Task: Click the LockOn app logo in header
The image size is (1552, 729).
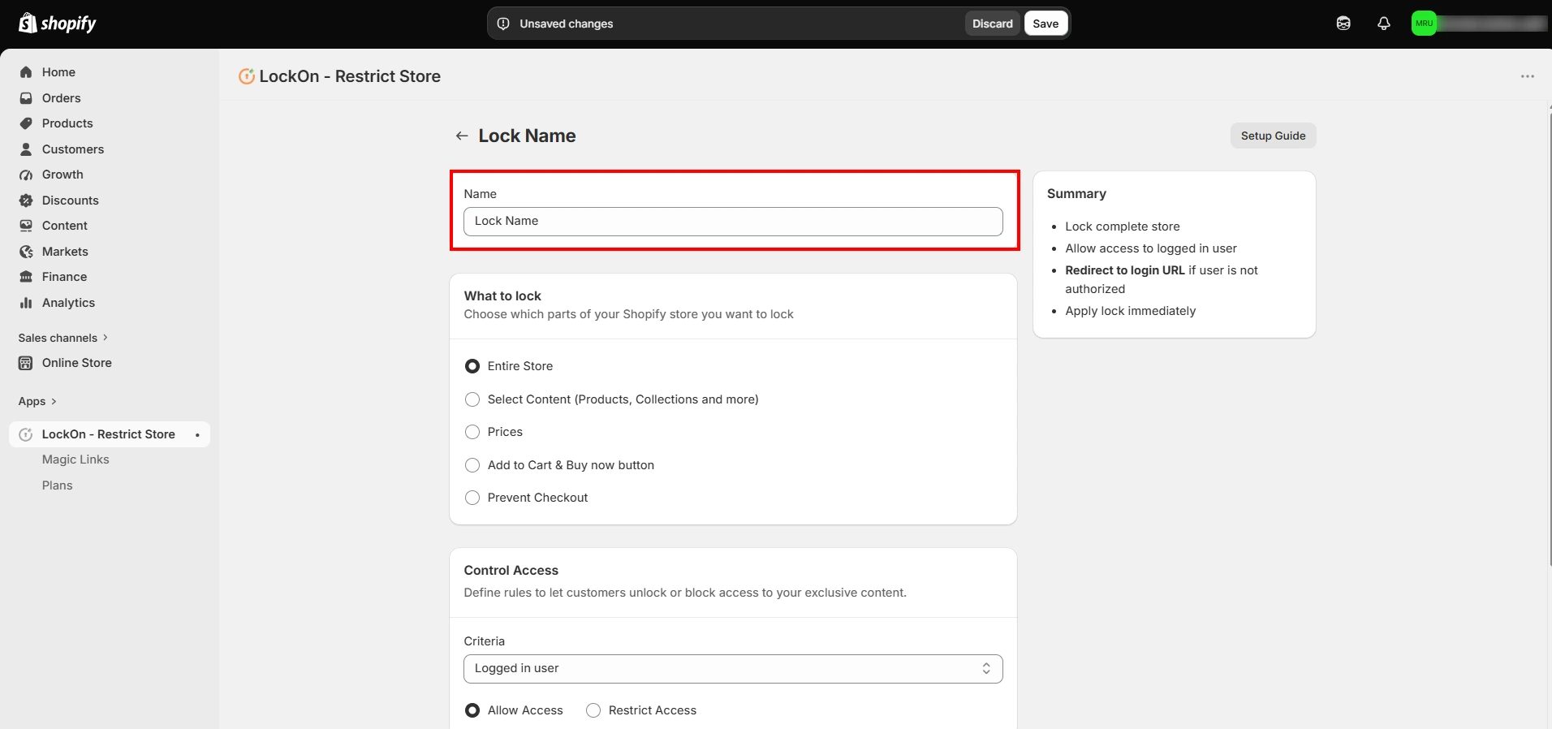Action: pos(247,76)
